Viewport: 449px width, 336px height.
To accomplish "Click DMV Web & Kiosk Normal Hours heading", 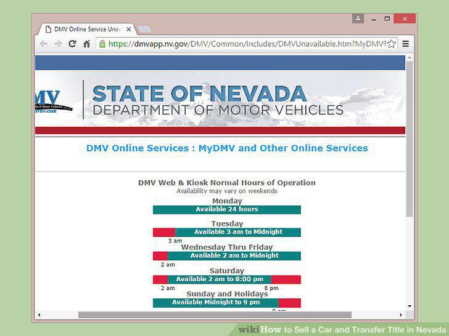I will coord(227,183).
